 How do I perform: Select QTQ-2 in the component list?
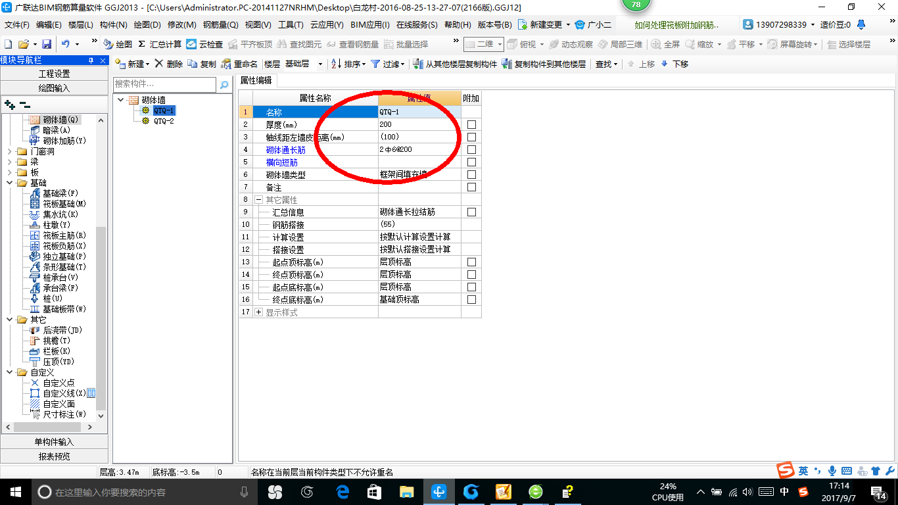pyautogui.click(x=164, y=121)
